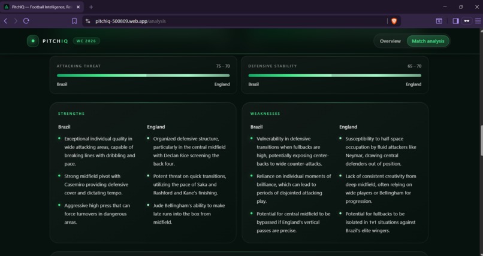The height and width of the screenshot is (256, 483).
Task: Click Brazil heading in Weaknesses card
Action: coord(256,127)
